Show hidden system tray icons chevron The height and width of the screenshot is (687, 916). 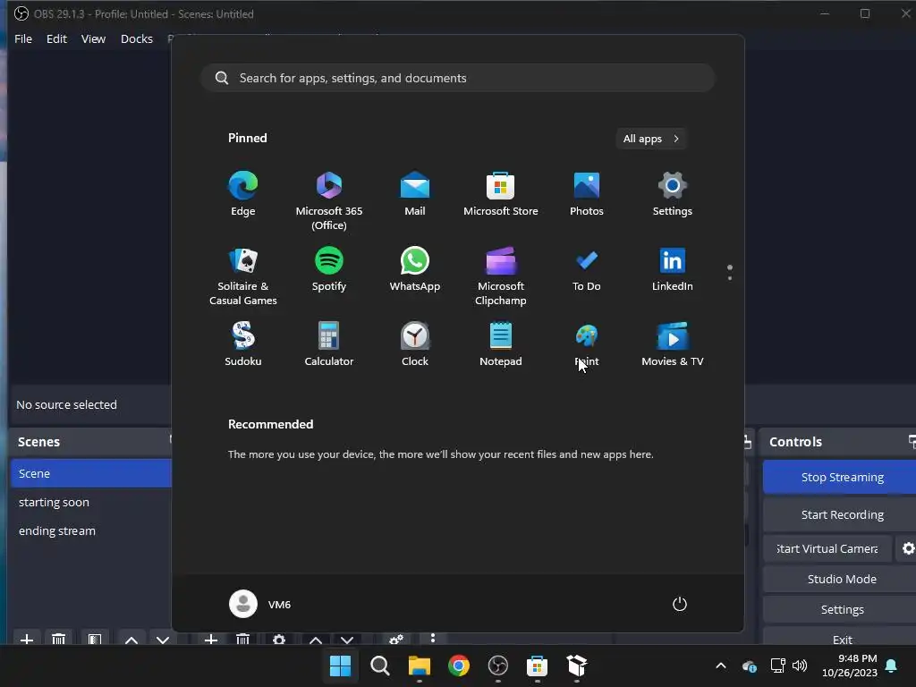721,666
